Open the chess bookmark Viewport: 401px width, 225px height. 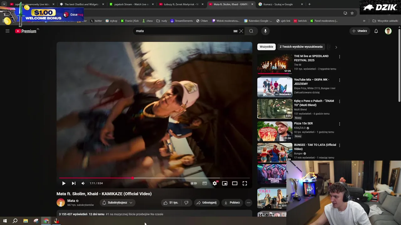147,21
